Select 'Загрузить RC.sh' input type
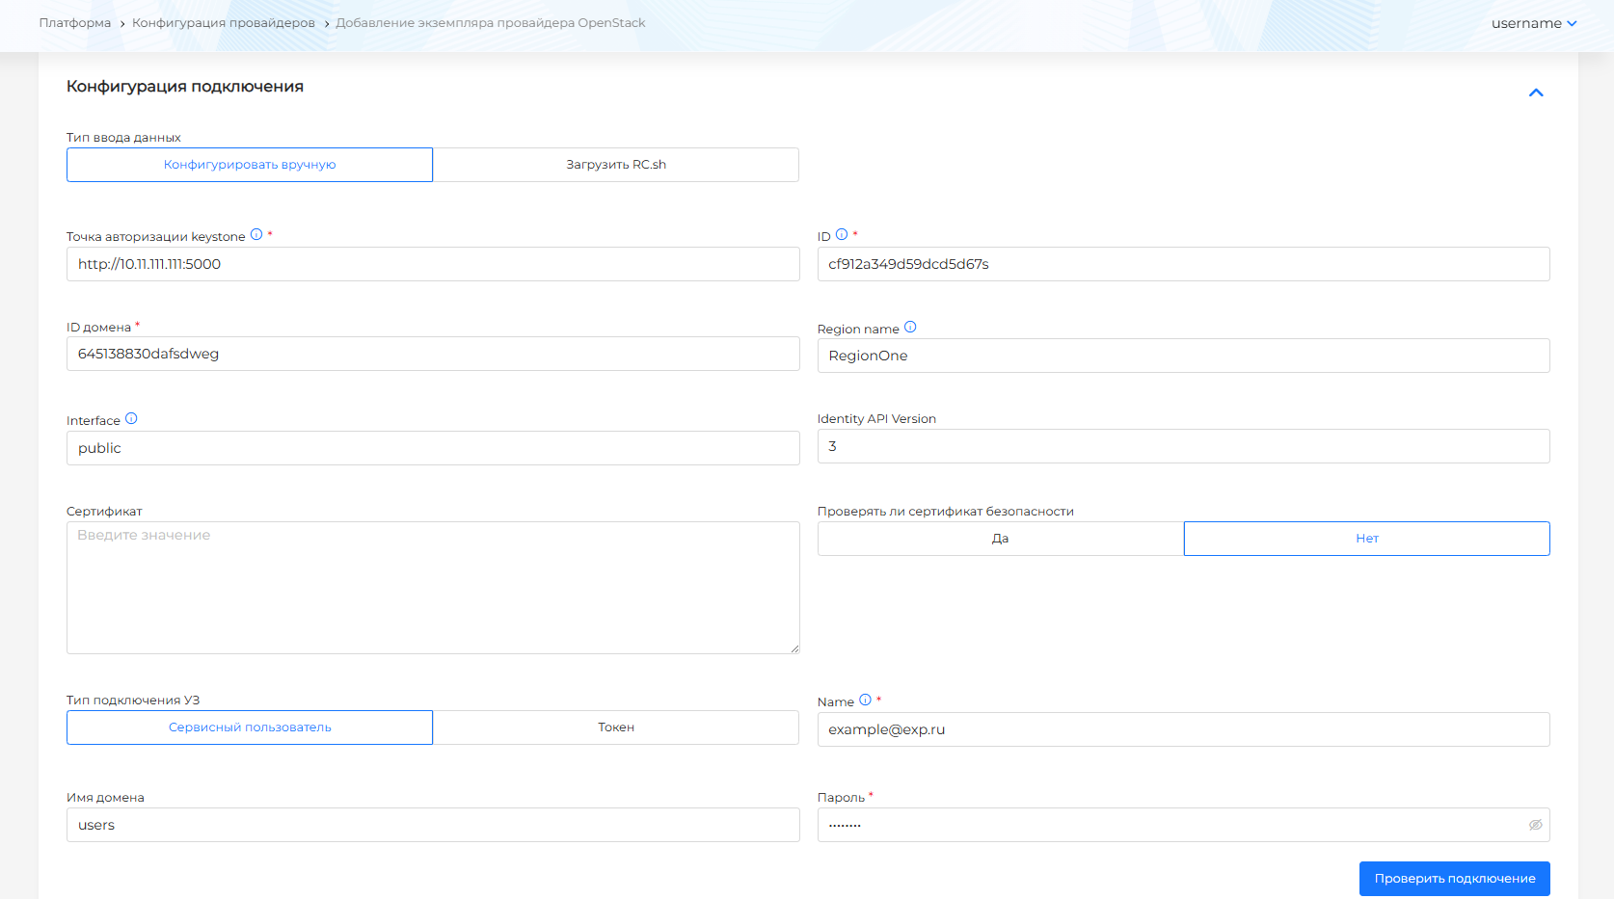1614x899 pixels. 616,165
